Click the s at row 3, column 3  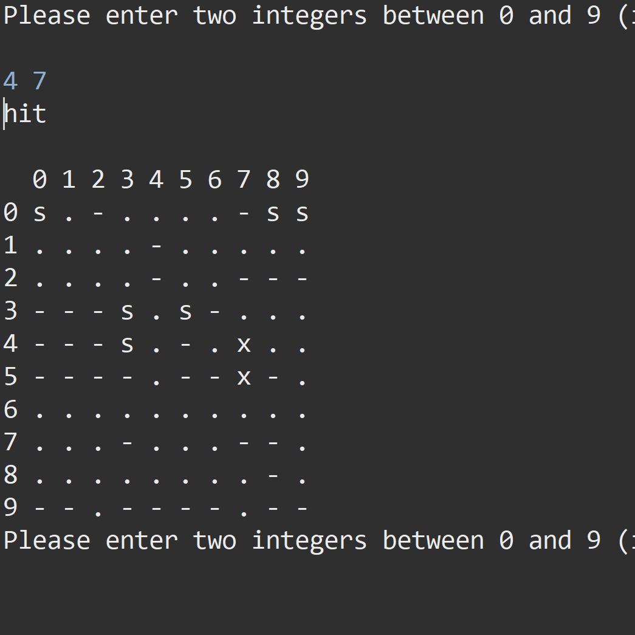127,312
